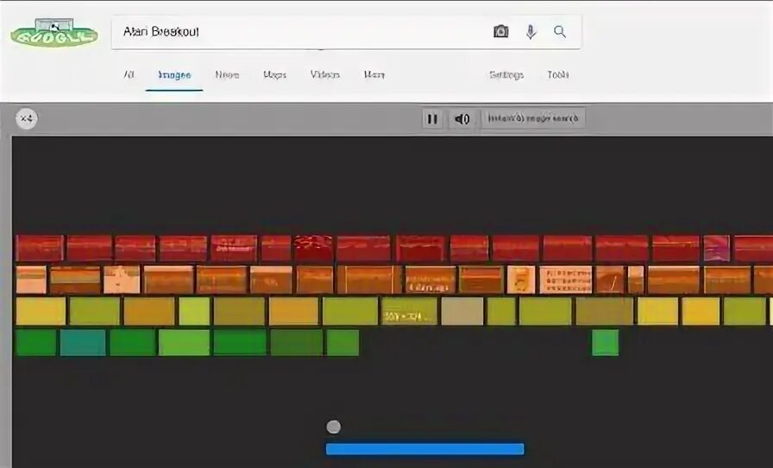Mute the game sound

(x=462, y=119)
